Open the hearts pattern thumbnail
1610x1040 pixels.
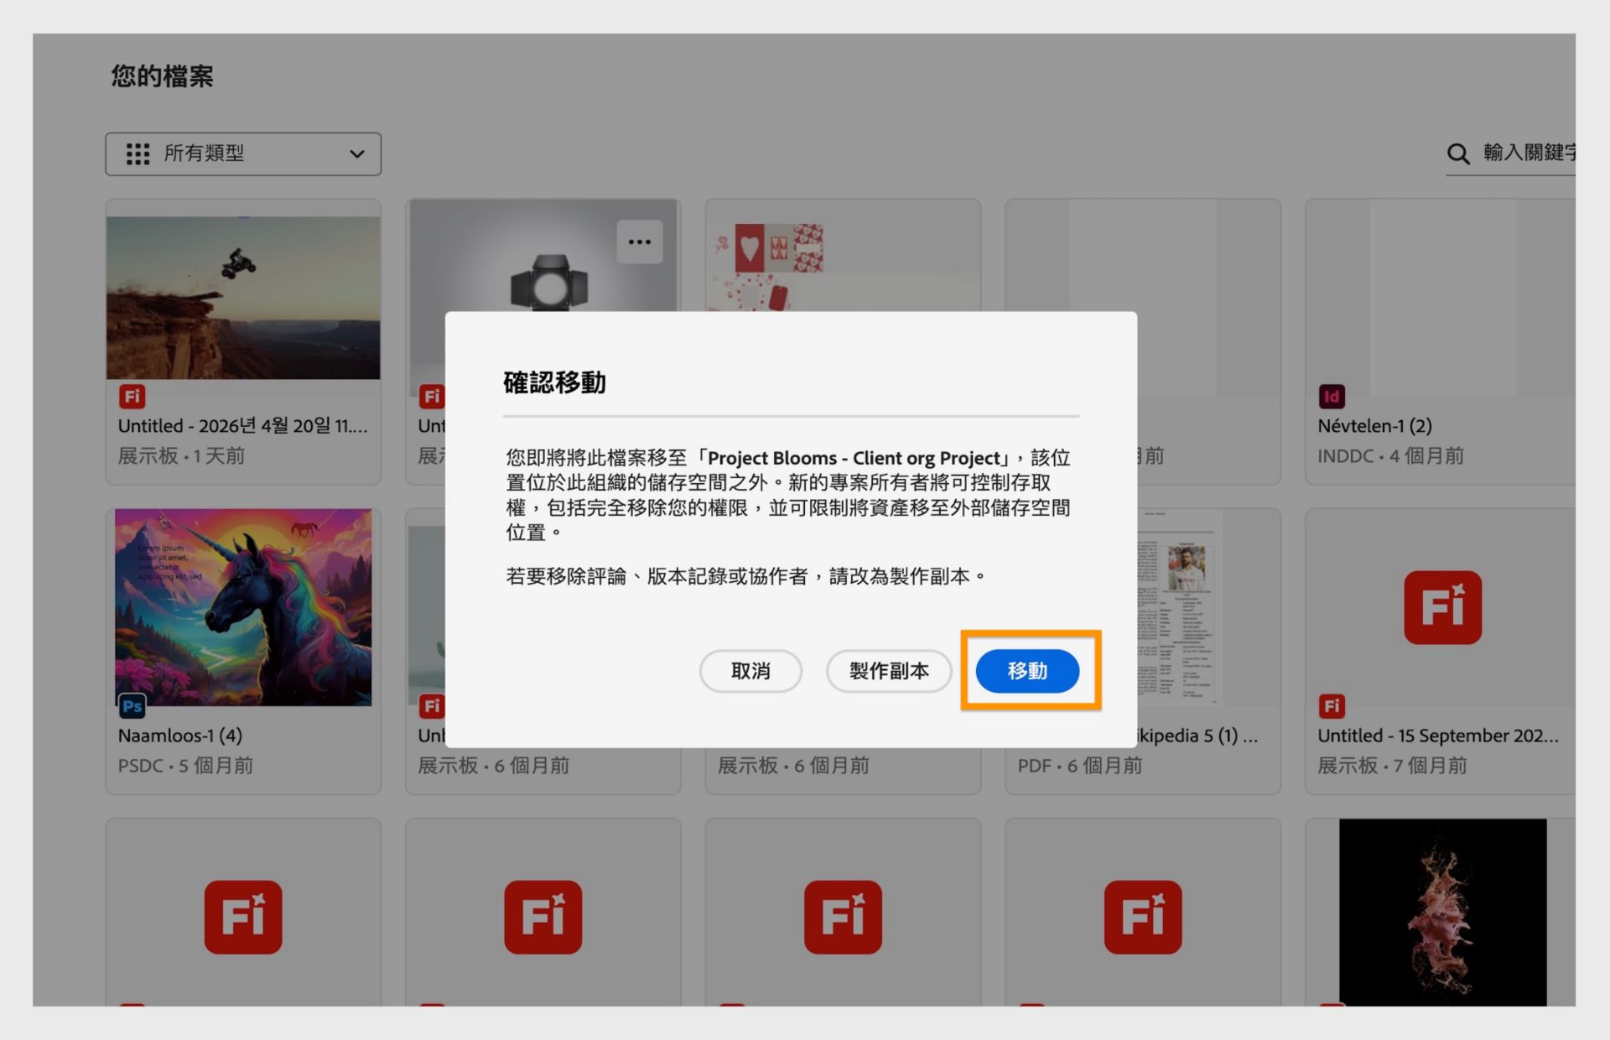coord(843,267)
